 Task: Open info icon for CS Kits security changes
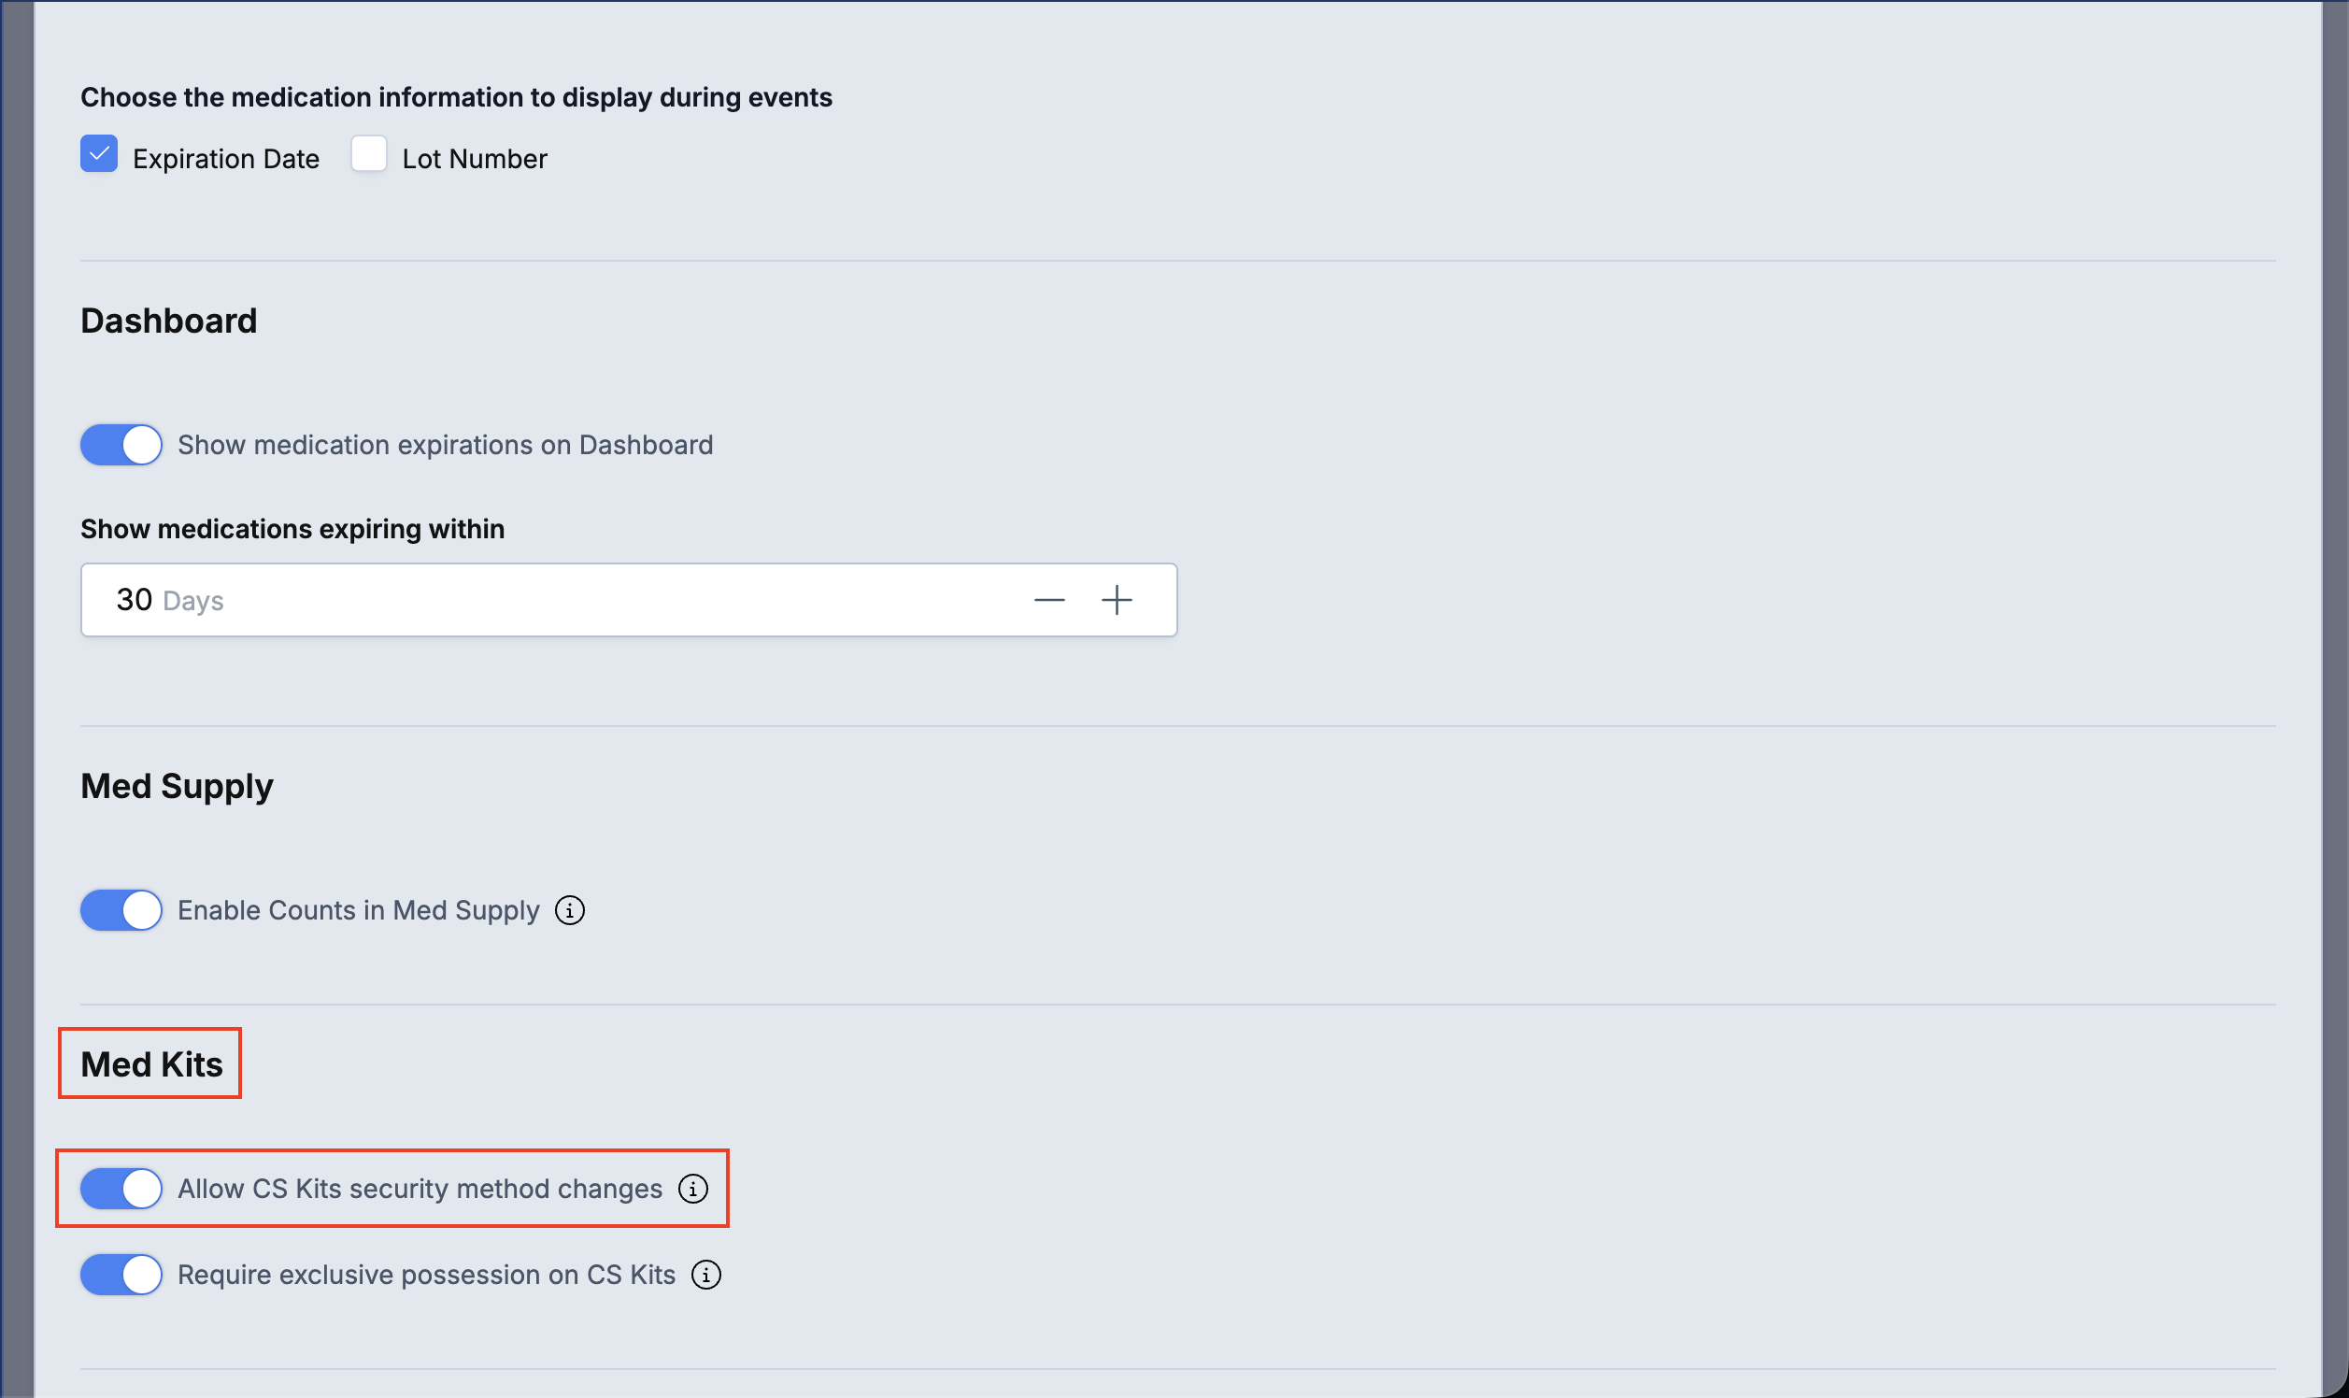tap(693, 1189)
